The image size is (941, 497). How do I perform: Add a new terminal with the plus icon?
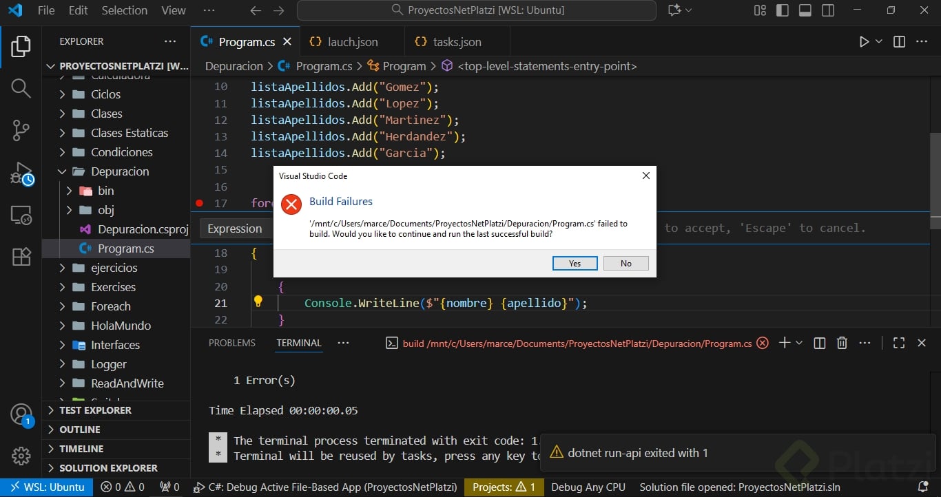tap(784, 343)
